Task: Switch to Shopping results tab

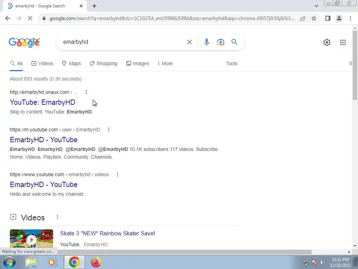Action: (103, 64)
